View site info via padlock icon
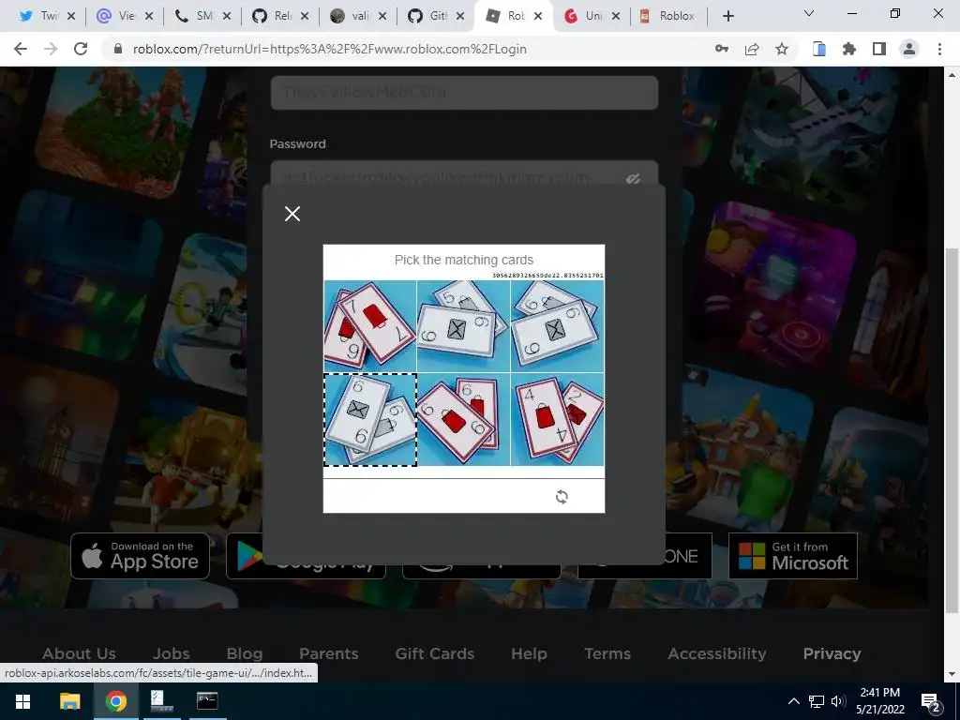This screenshot has height=720, width=960. pos(118,49)
